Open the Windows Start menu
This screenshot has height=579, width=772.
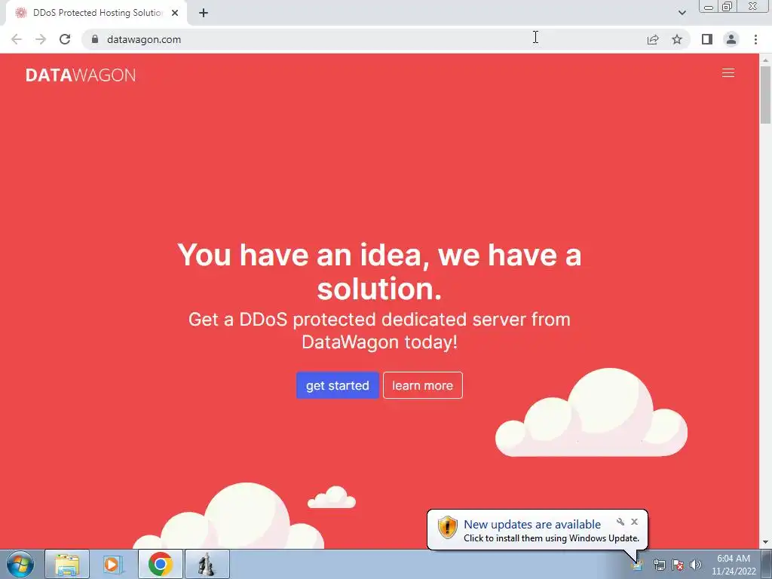(20, 564)
